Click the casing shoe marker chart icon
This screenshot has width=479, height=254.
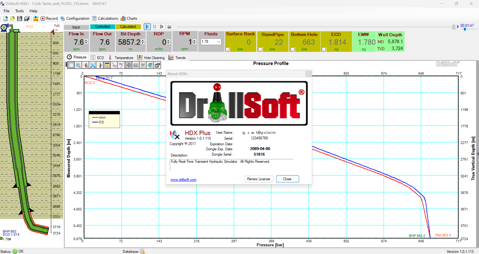100,65
